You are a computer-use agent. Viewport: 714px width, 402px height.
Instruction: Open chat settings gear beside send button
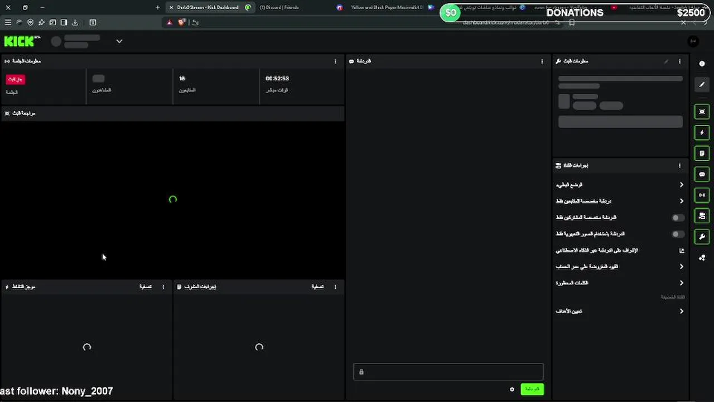coord(512,389)
